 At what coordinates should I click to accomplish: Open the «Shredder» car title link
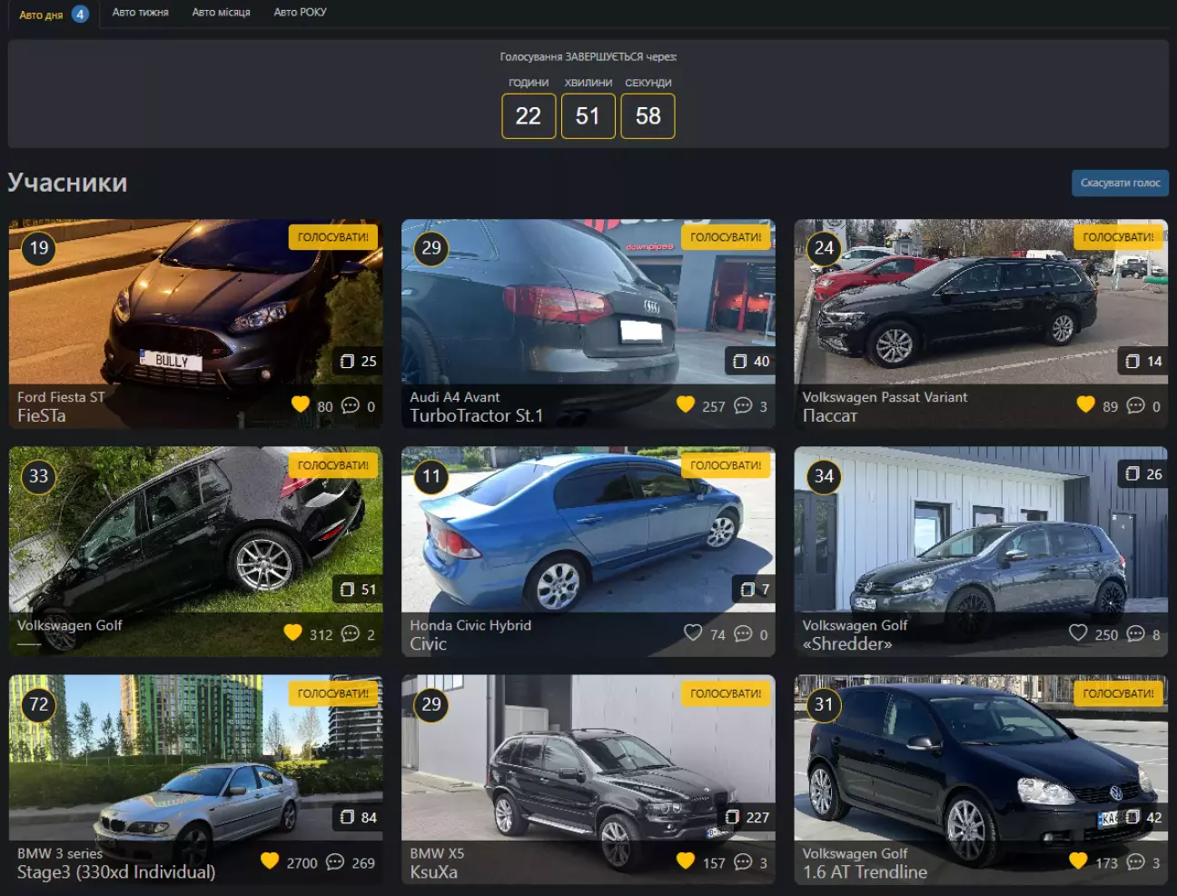[x=847, y=643]
